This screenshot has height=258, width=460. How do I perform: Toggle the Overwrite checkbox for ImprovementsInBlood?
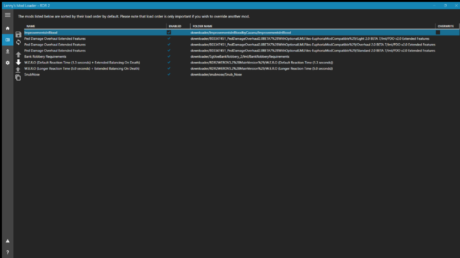(x=438, y=33)
